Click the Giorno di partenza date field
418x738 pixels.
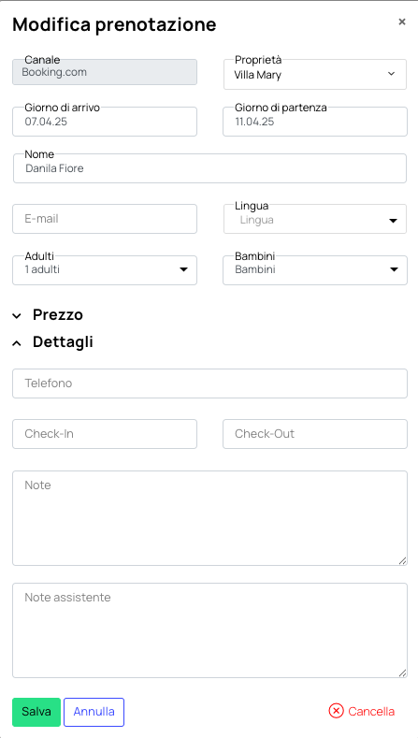pos(315,122)
